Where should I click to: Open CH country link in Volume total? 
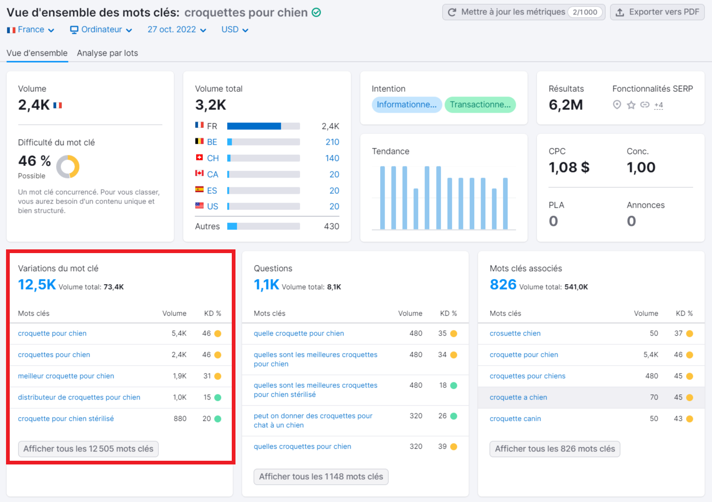[213, 158]
